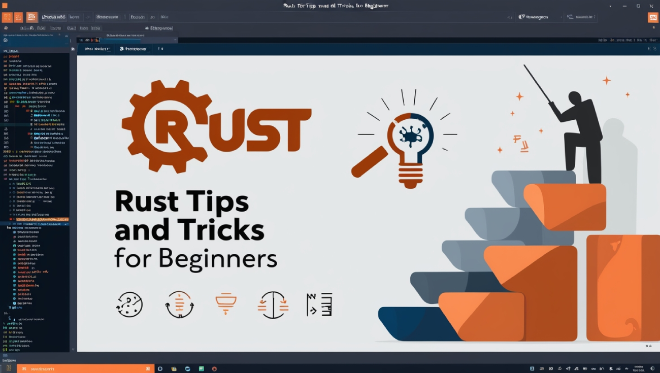
Task: Click the orange app icon in title bar
Action: (5, 6)
